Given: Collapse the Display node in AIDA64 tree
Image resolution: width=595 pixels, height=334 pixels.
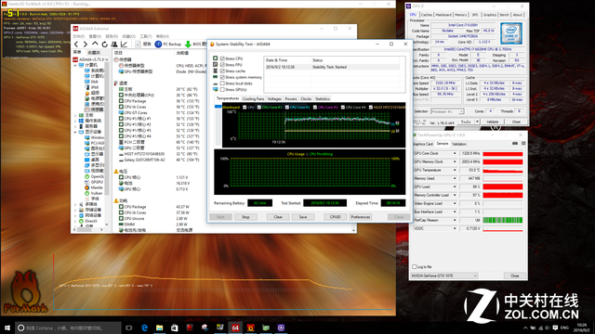Looking at the screenshot, I should point(75,132).
